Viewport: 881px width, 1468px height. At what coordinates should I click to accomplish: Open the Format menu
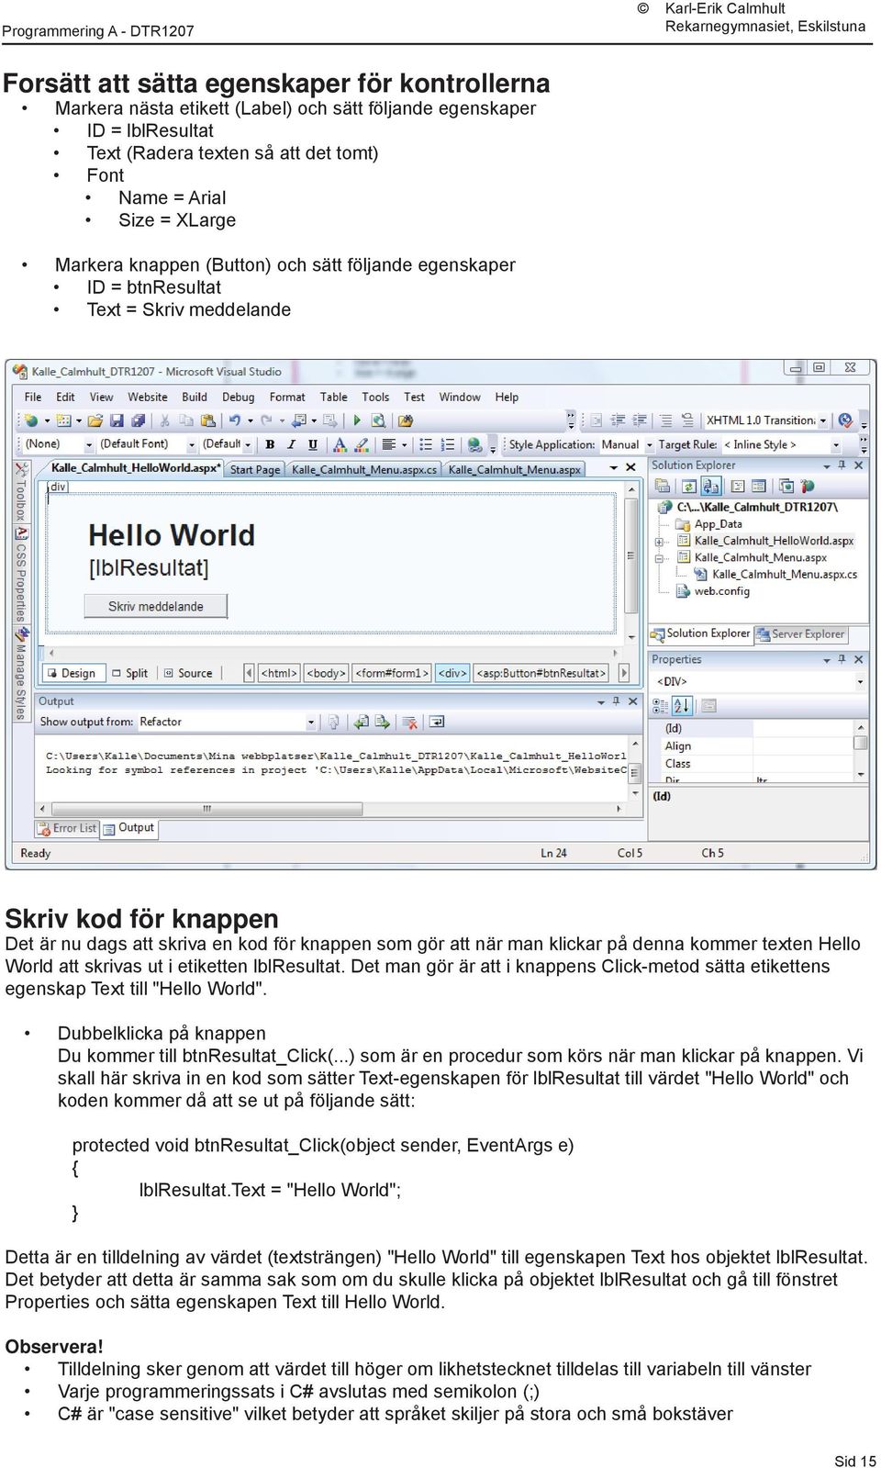pos(287,397)
